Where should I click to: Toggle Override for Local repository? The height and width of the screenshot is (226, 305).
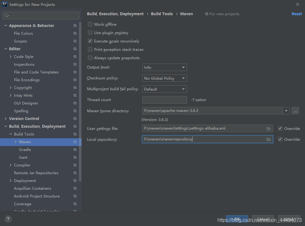(280, 139)
